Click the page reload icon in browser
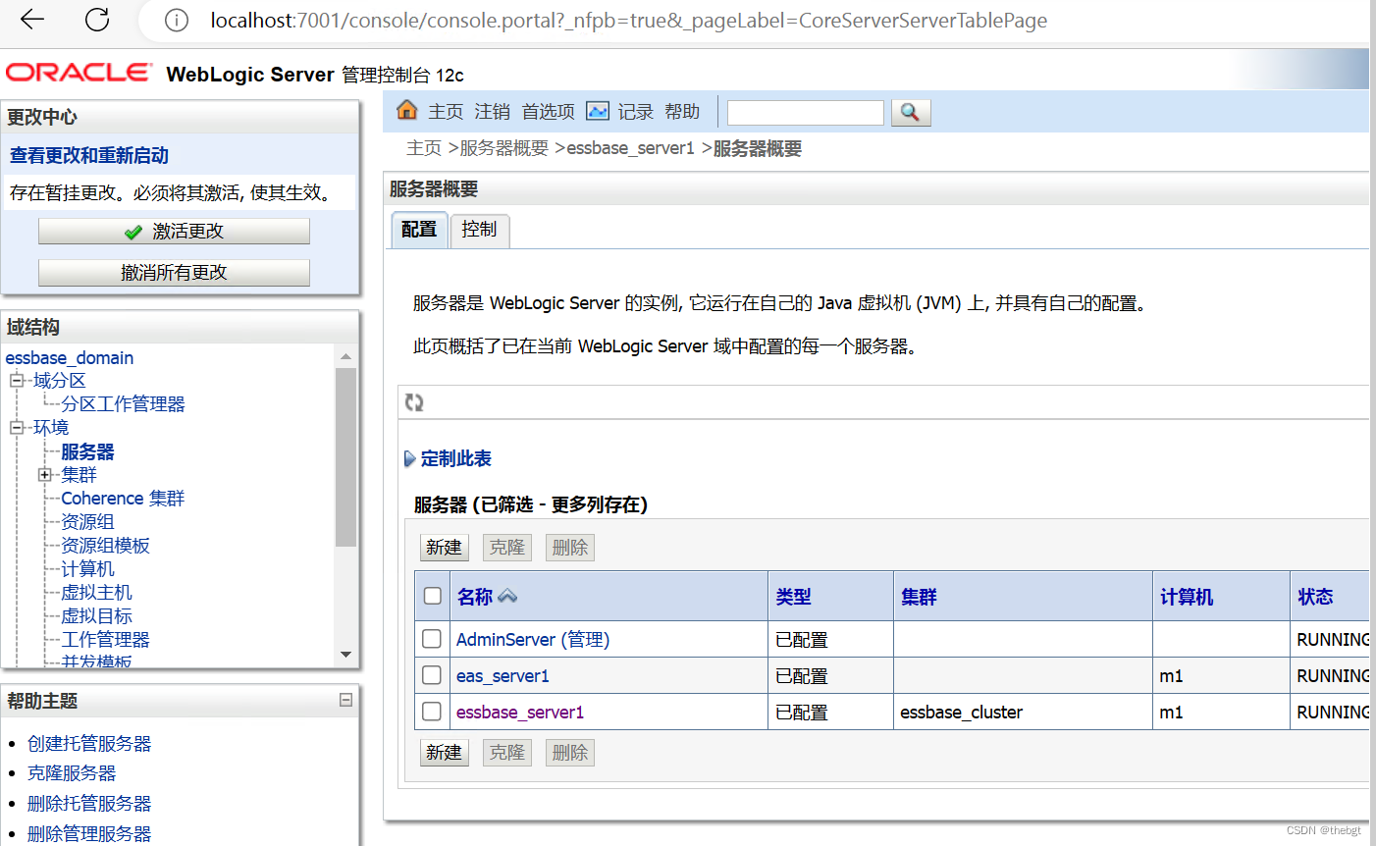This screenshot has height=846, width=1376. (95, 20)
